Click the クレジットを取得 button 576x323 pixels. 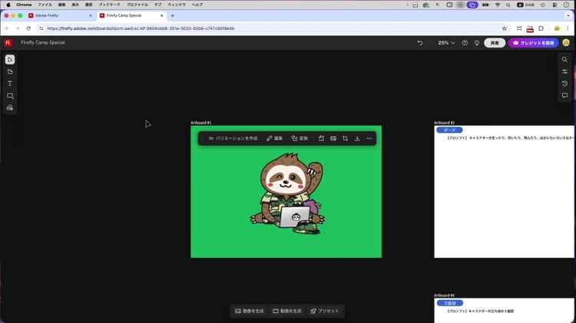pos(534,43)
